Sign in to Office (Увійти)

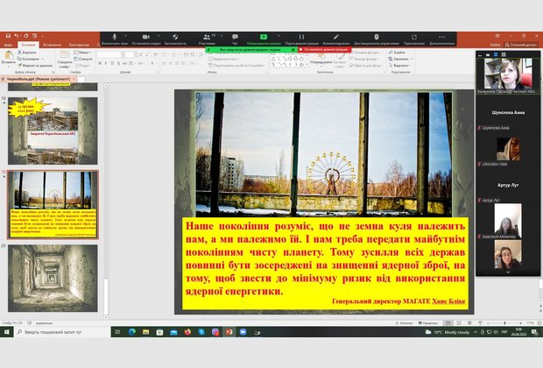click(x=495, y=45)
